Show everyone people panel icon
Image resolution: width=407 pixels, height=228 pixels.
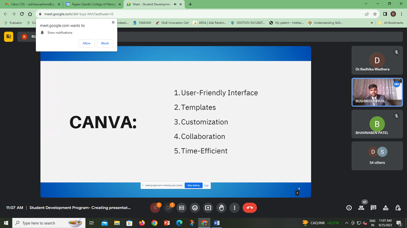click(361, 208)
